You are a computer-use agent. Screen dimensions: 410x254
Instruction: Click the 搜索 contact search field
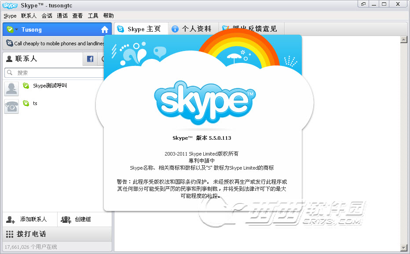pyautogui.click(x=54, y=73)
